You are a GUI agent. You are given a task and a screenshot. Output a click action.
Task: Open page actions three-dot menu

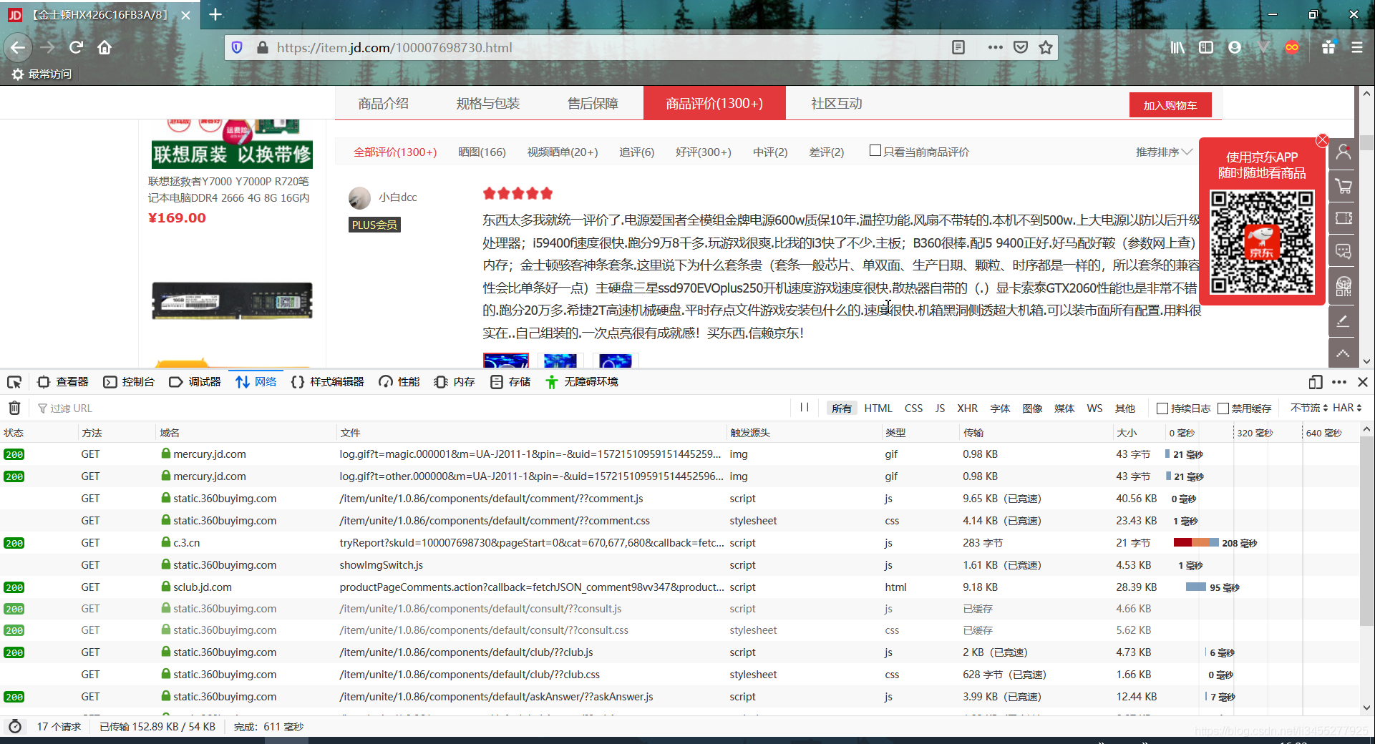click(995, 48)
